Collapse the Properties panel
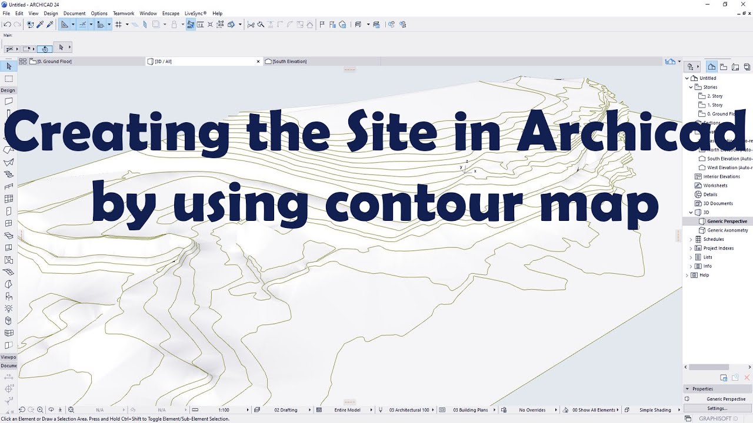Viewport: 753px width, 423px height. coord(688,389)
